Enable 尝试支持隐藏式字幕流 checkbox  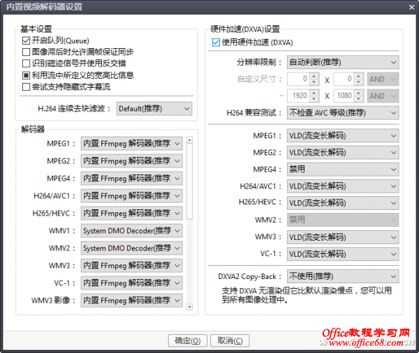click(x=26, y=87)
